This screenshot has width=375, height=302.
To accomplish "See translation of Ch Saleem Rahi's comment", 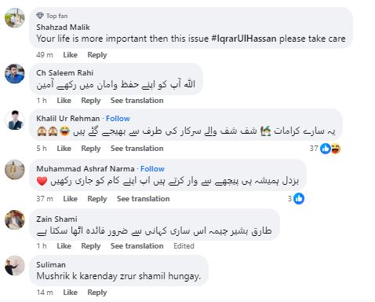I will click(137, 101).
